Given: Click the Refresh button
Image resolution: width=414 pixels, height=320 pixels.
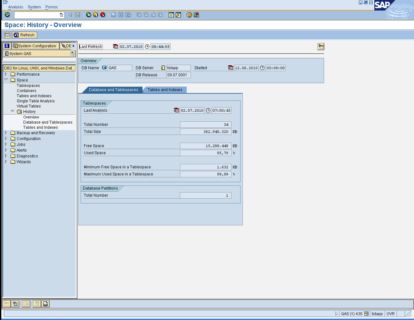Looking at the screenshot, I should (x=25, y=35).
